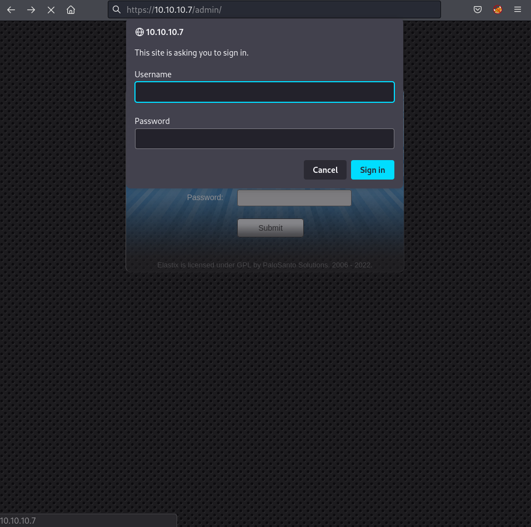Image resolution: width=531 pixels, height=527 pixels.
Task: Go back to the previous page
Action: coord(11,9)
